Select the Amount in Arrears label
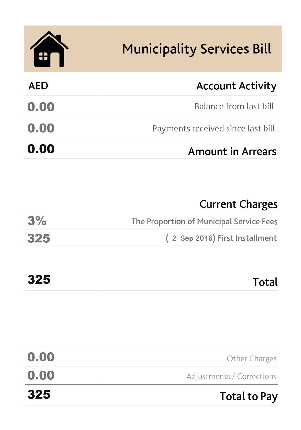The image size is (301, 430). click(232, 151)
